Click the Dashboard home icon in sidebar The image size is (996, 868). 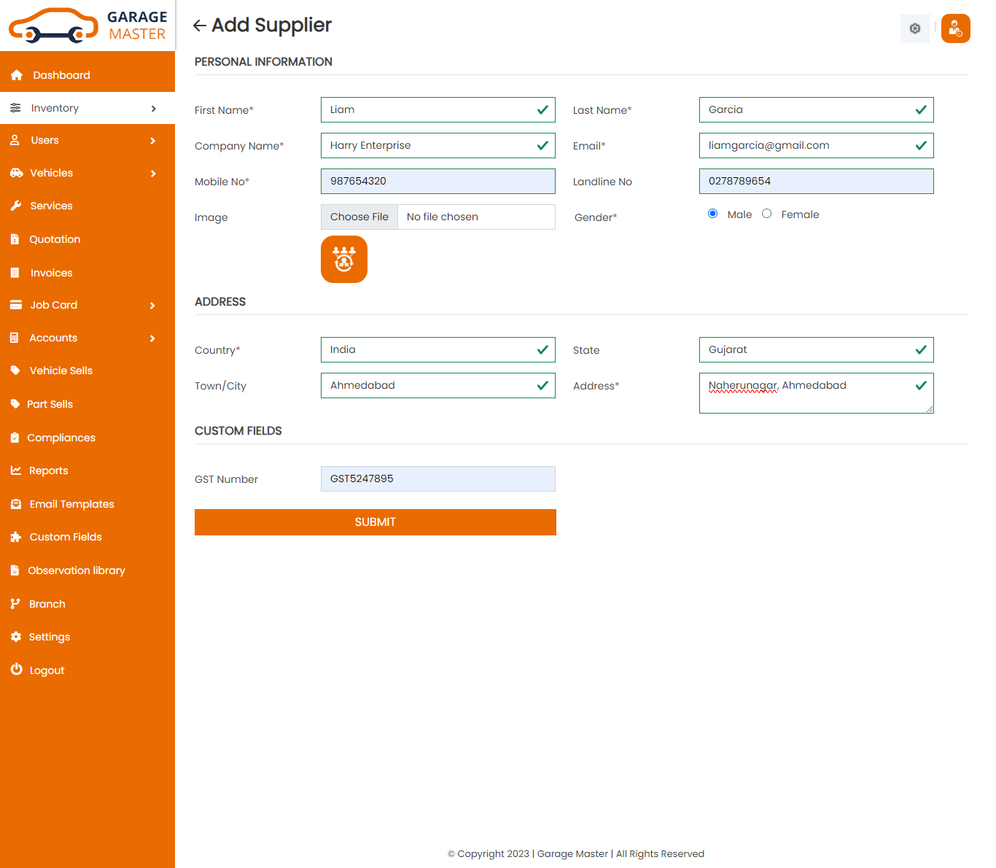(17, 75)
